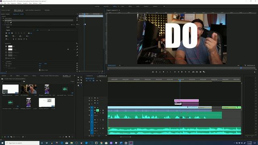Left align the text
Viewport: 258px width, 145px height.
[6, 33]
